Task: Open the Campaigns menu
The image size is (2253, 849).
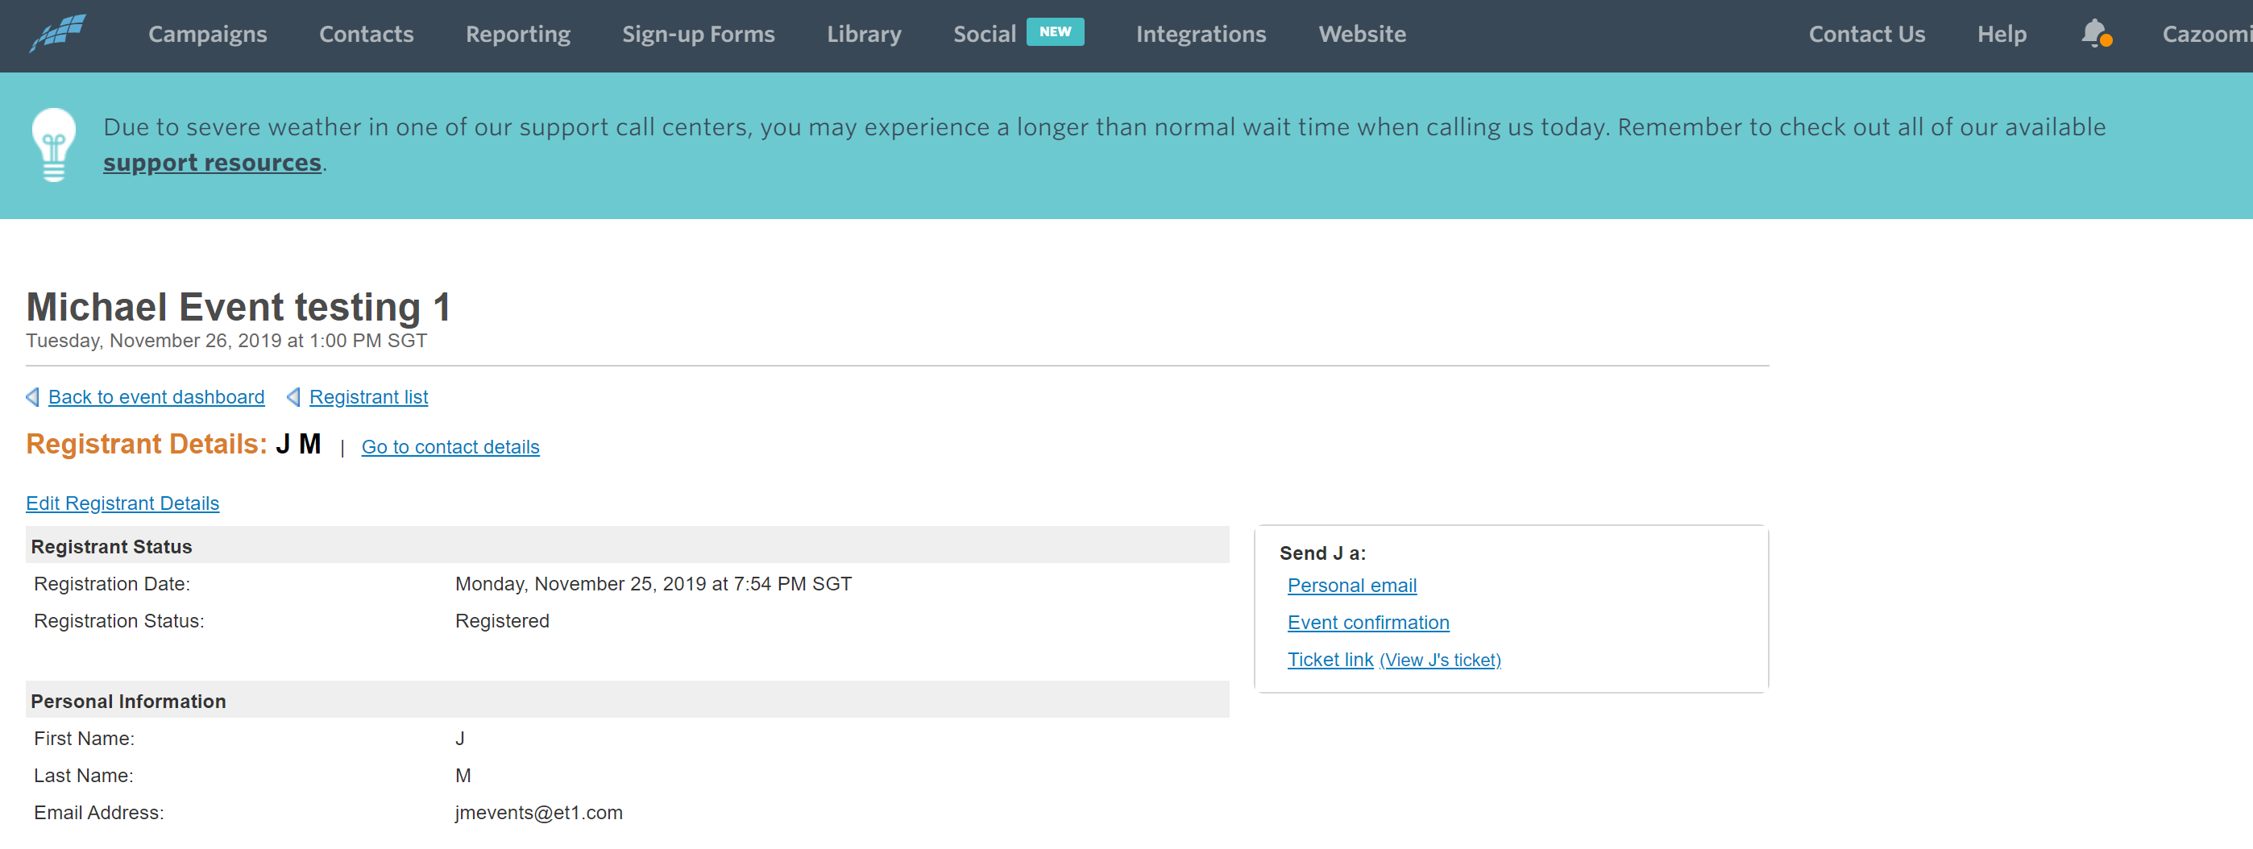Action: tap(207, 34)
